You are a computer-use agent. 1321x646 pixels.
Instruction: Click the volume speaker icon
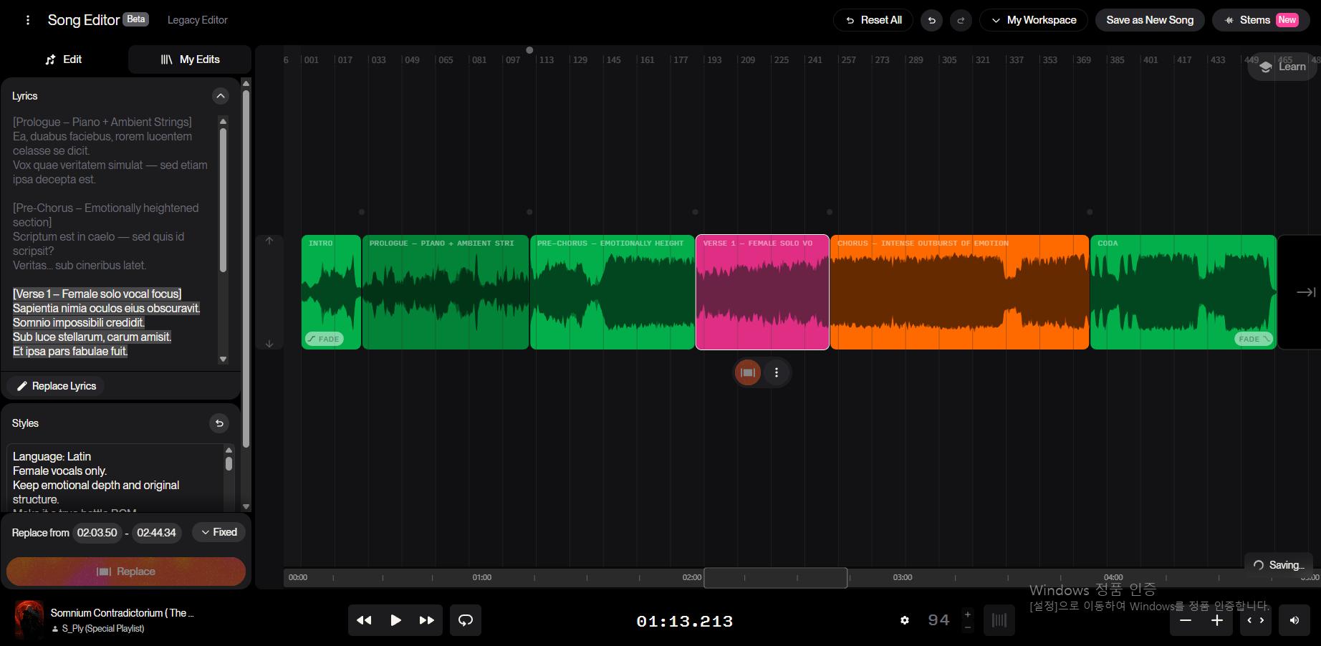(x=1294, y=620)
